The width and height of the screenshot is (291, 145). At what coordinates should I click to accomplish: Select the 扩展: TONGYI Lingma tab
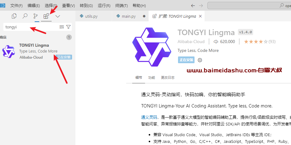click(177, 16)
